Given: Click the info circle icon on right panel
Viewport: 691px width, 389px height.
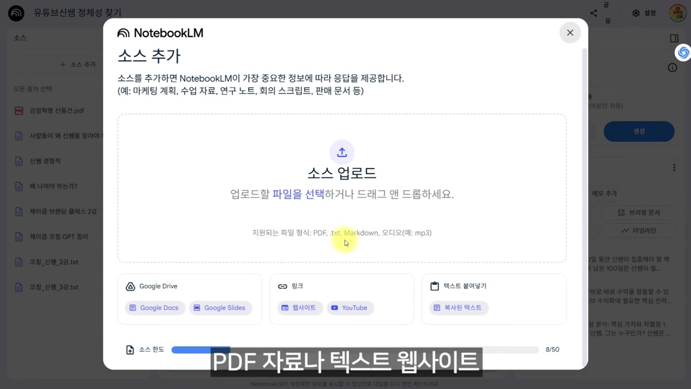Looking at the screenshot, I should pos(672,67).
